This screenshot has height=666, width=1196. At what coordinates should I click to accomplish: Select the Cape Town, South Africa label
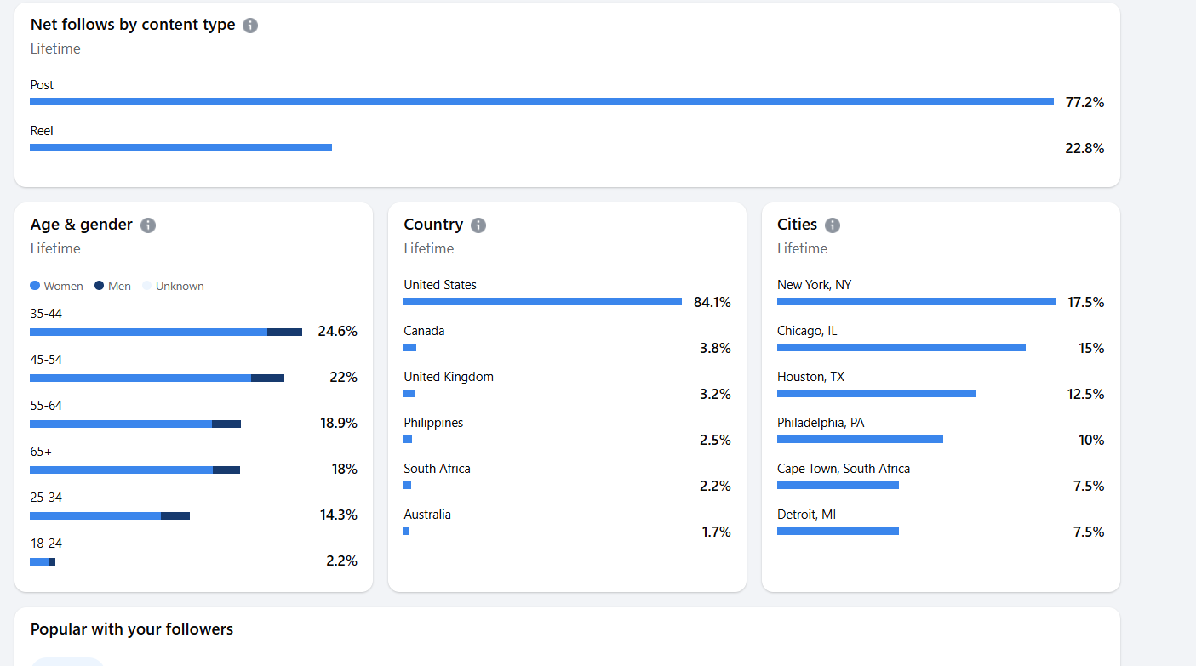[843, 469]
